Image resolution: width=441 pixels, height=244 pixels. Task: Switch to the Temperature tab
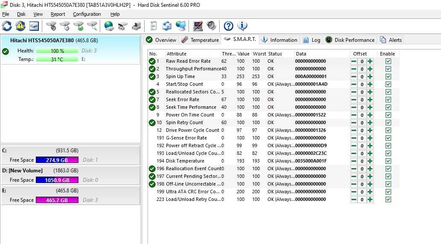200,40
